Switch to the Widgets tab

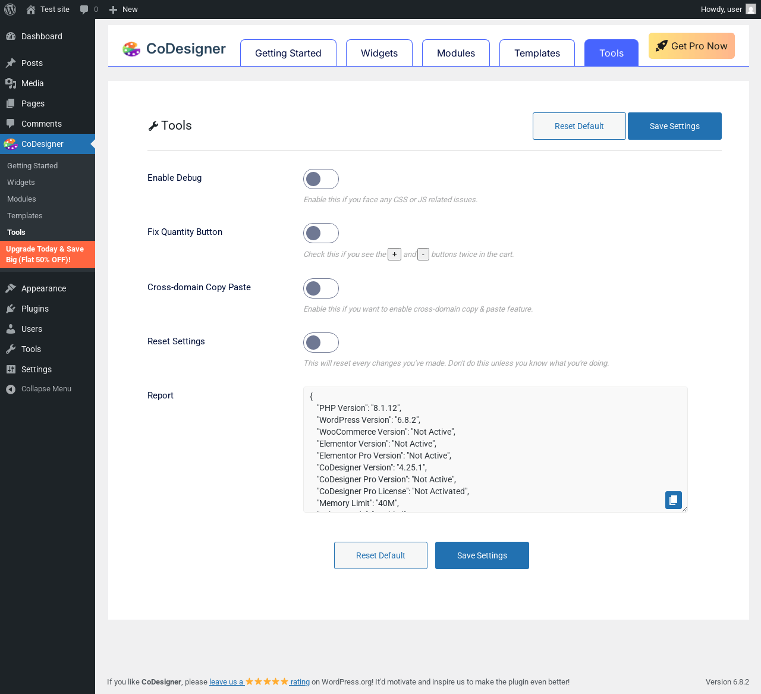(x=379, y=53)
